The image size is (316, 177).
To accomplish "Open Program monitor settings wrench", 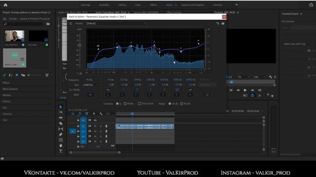I will click(271, 77).
